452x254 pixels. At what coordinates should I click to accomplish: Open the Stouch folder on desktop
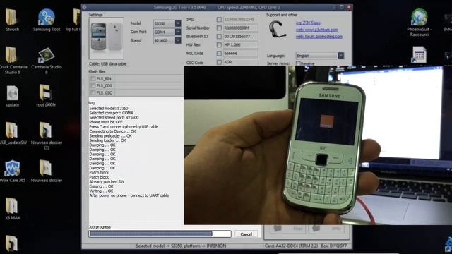coord(12,20)
